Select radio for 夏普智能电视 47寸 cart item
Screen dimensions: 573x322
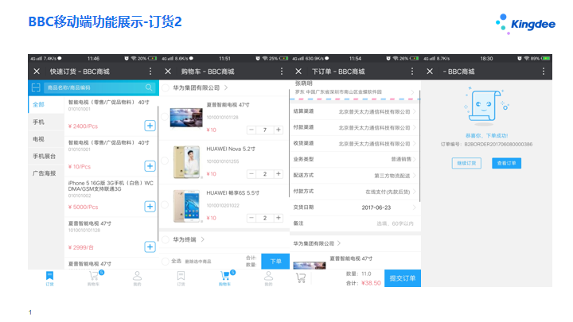pyautogui.click(x=165, y=117)
